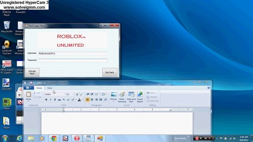The height and width of the screenshot is (142, 253).
Task: Toggle italic formatting in WordPad
Action: point(51,100)
